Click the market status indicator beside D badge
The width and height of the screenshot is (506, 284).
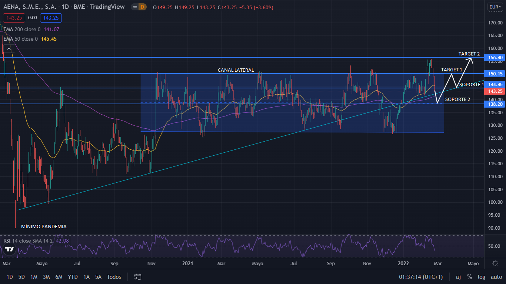point(134,7)
